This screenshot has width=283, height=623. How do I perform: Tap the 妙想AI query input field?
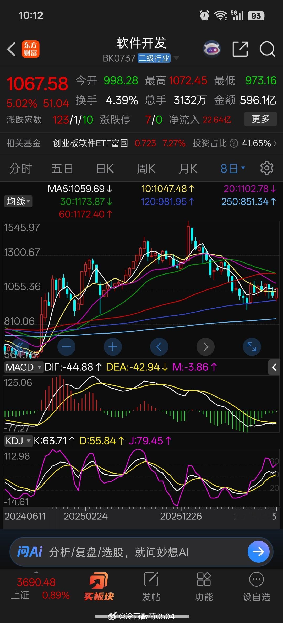[141, 552]
